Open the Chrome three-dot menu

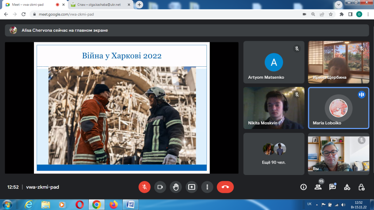pos(368,14)
